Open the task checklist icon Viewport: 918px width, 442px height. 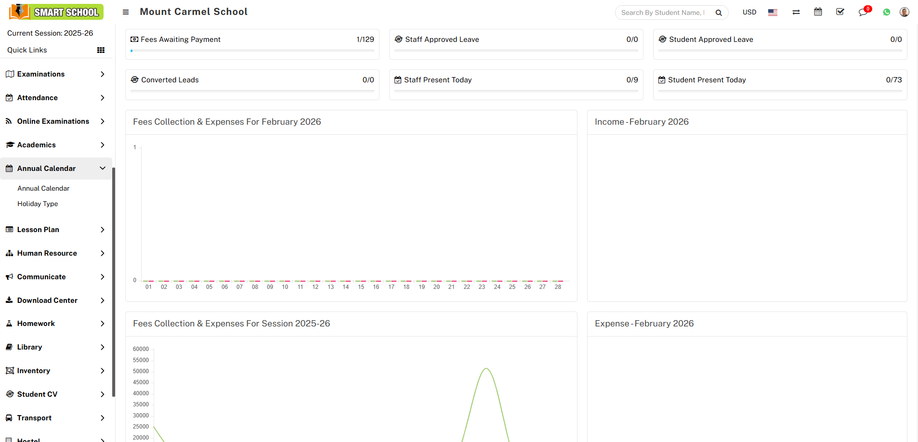[x=840, y=12]
